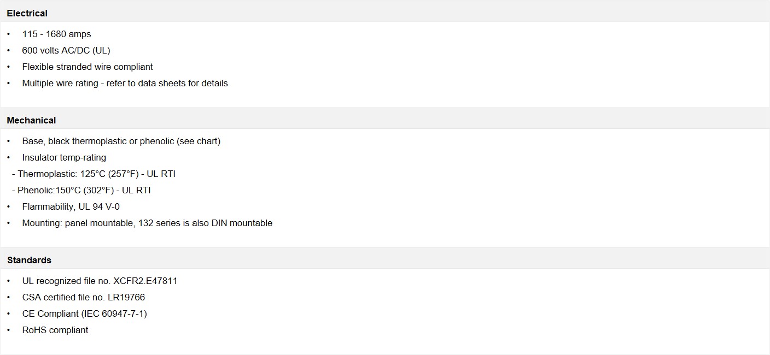Click the Thermoplastic 125°C rating line

click(94, 174)
